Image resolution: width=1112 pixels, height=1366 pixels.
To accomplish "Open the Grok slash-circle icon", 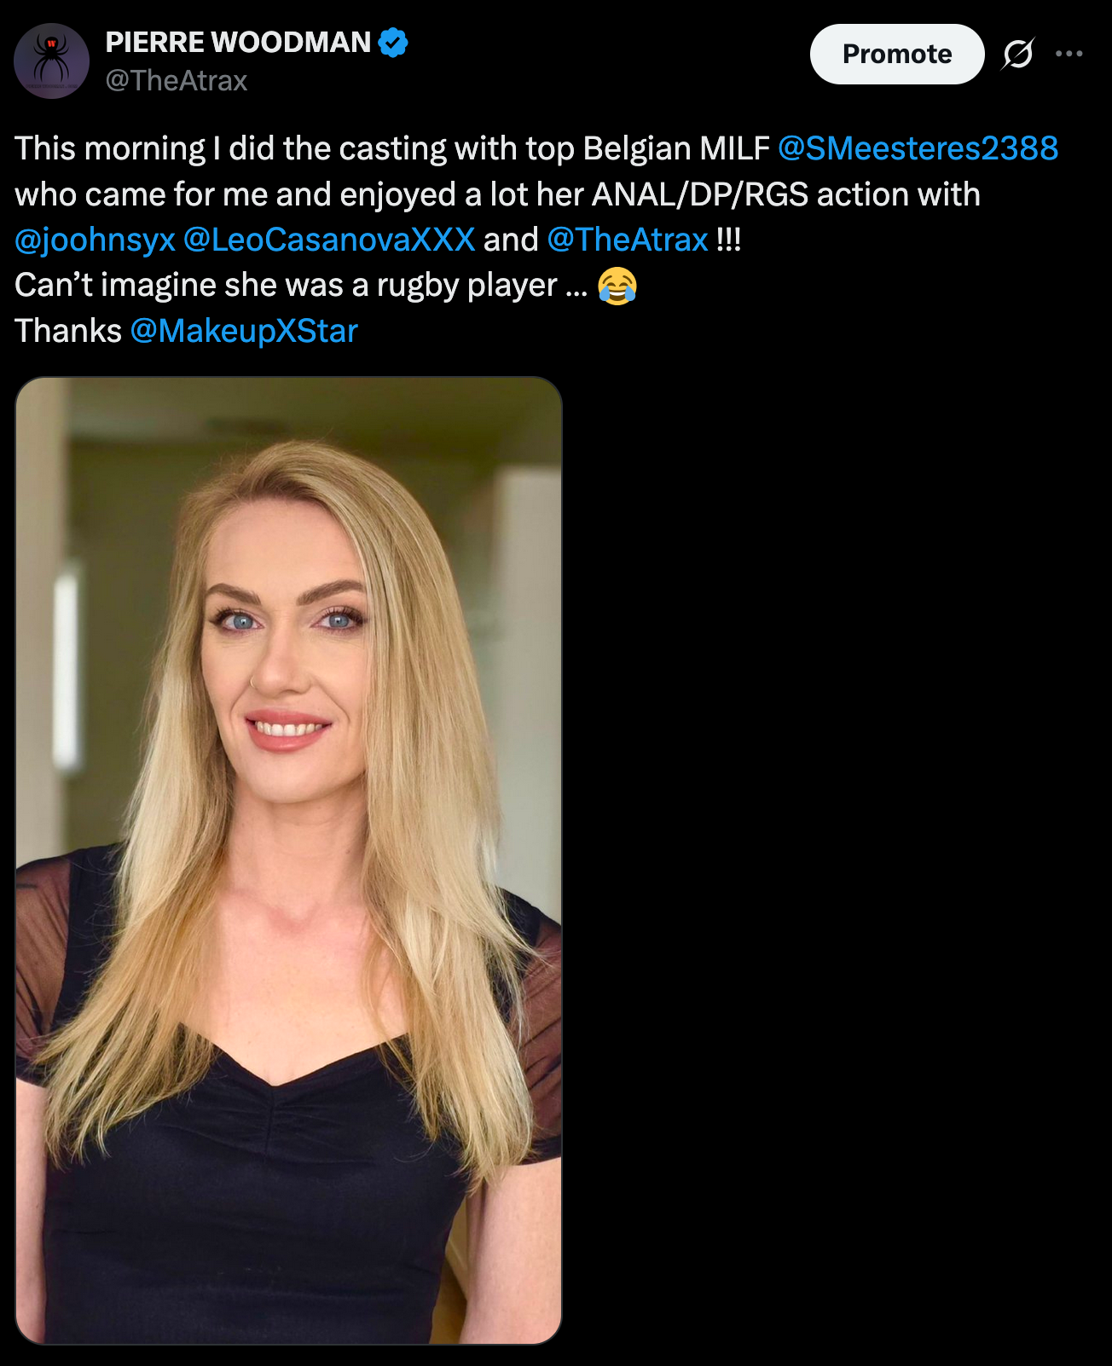I will pyautogui.click(x=1018, y=54).
